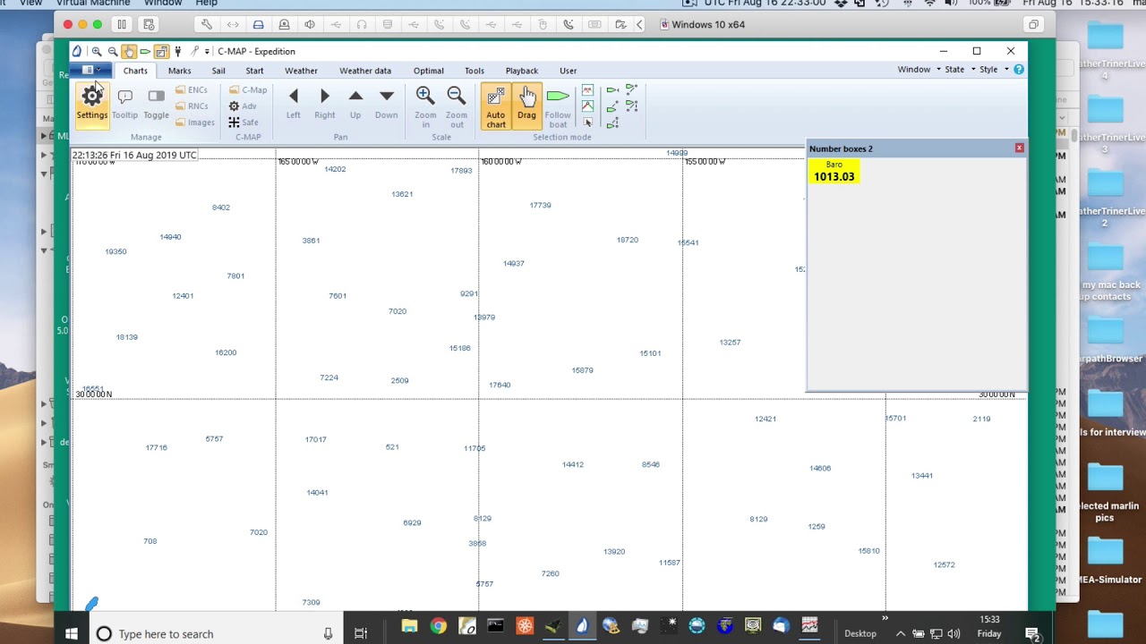Open ENCs chart folder

[x=192, y=90]
